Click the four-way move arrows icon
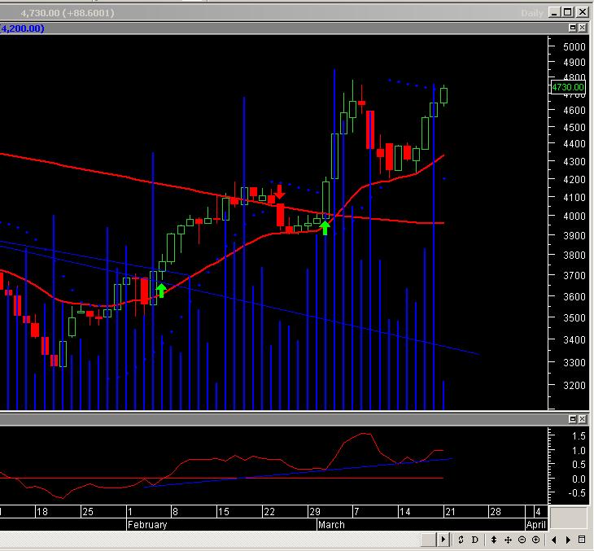Image resolution: width=594 pixels, height=551 pixels. [x=508, y=540]
